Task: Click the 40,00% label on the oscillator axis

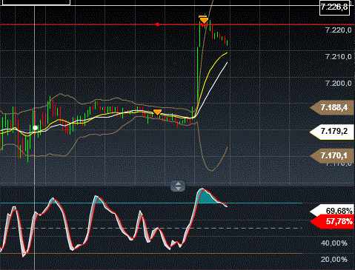Action: pos(334,243)
